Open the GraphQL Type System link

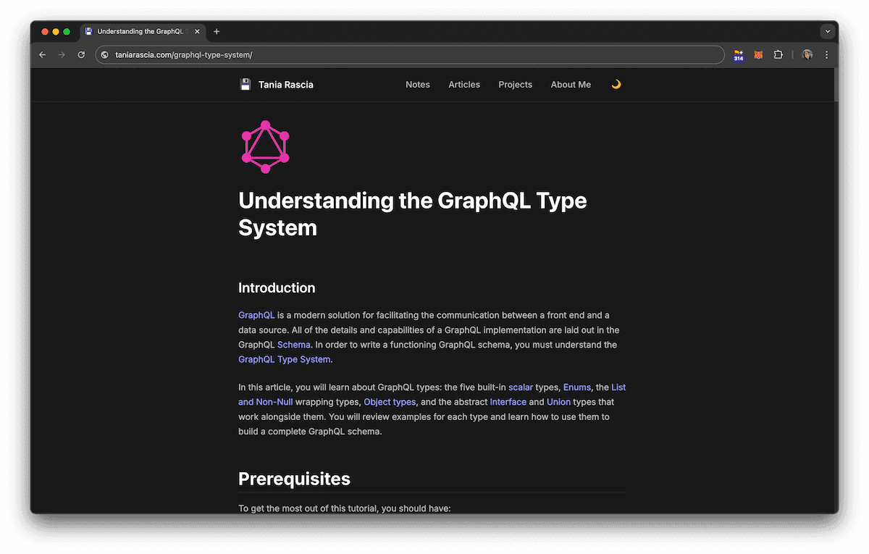click(285, 359)
